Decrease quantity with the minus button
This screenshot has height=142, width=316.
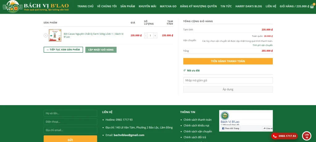point(146,35)
